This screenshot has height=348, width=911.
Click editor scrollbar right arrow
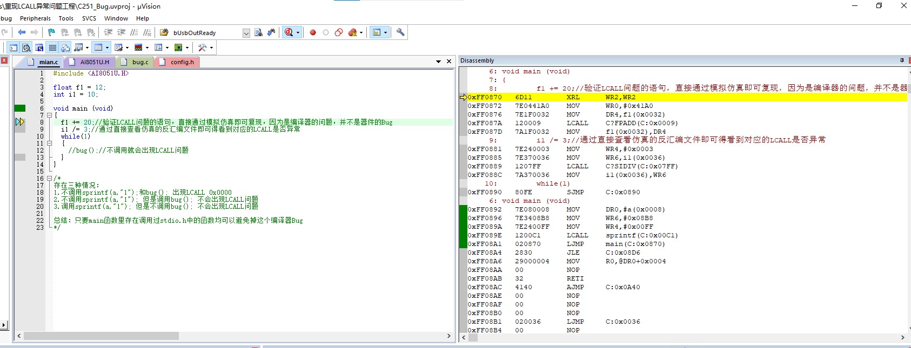coord(449,336)
